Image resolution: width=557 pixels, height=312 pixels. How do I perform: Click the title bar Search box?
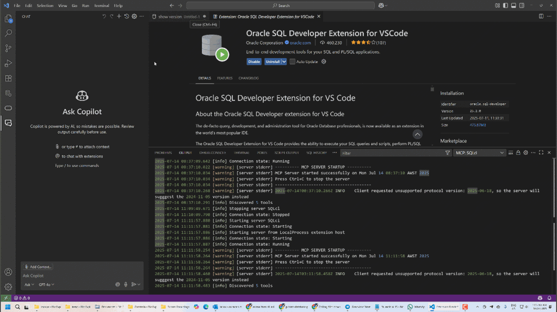(280, 5)
